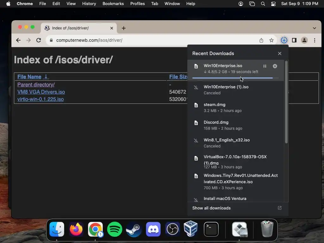Click the file icon next to Discord.dmg
Screen dimensions: 324x243
click(x=196, y=123)
